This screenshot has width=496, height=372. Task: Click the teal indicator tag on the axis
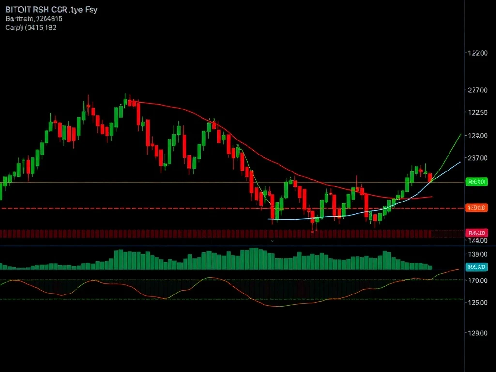476,266
